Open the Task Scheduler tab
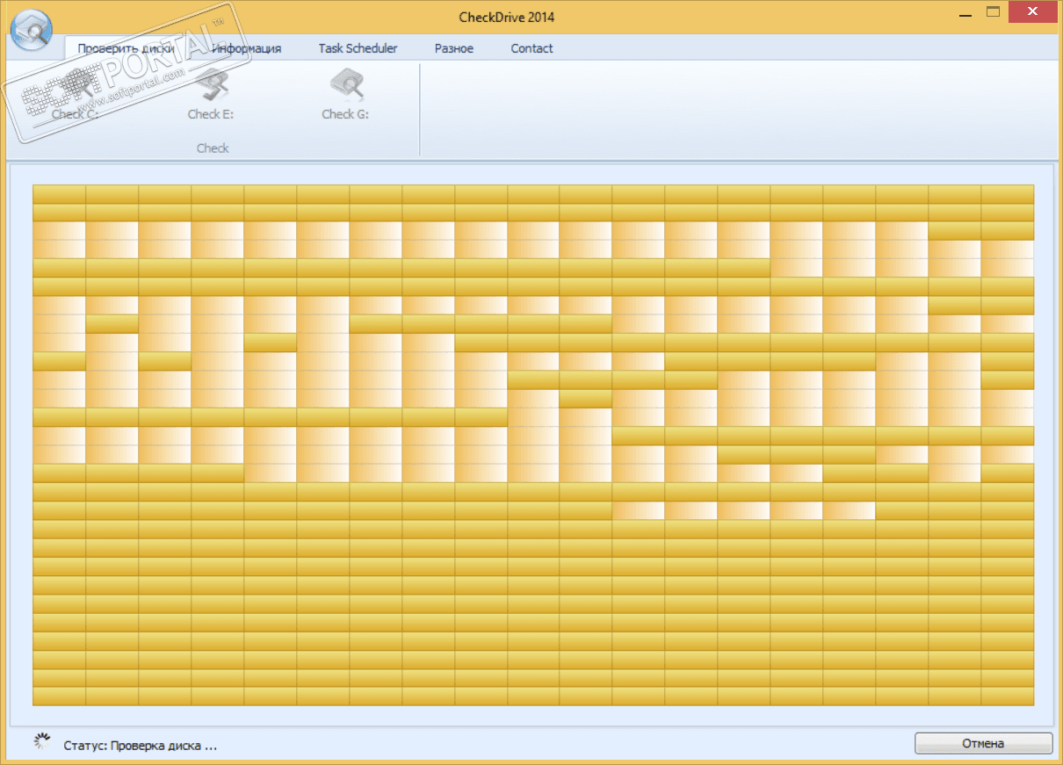Screen dimensions: 1063x765 tap(358, 48)
